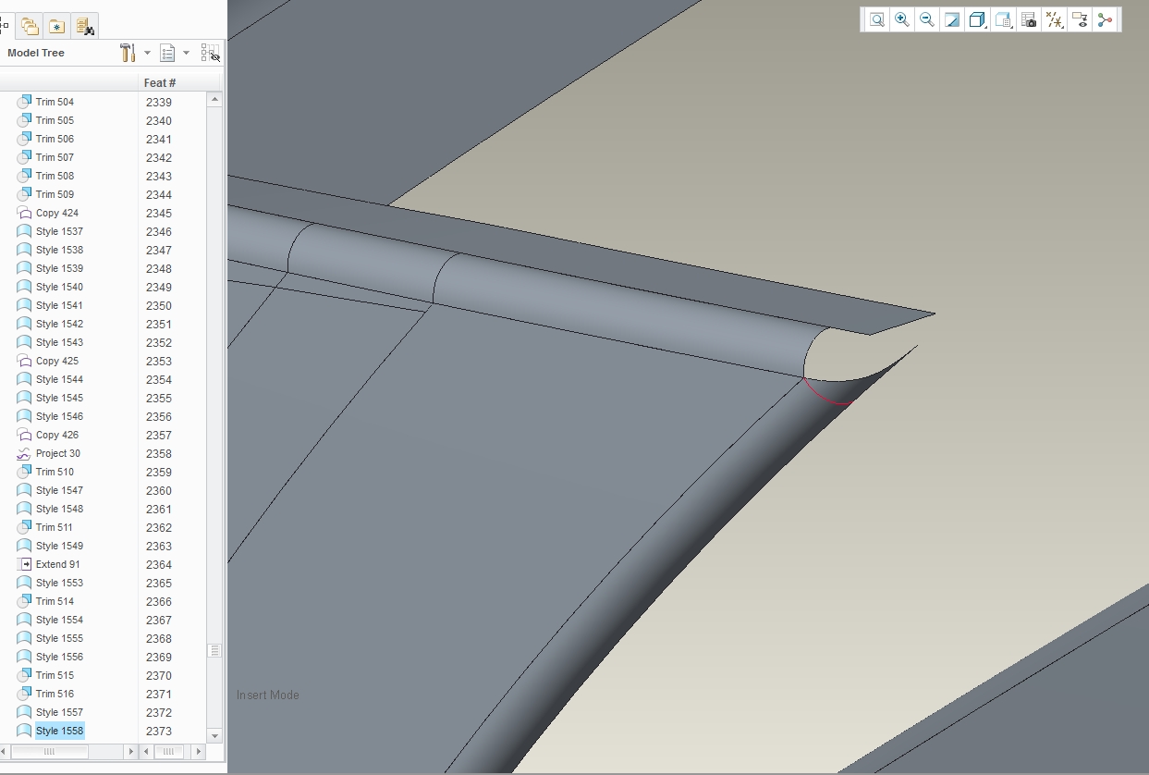Select Style 1556 in the tree
1149x775 pixels.
coord(59,657)
